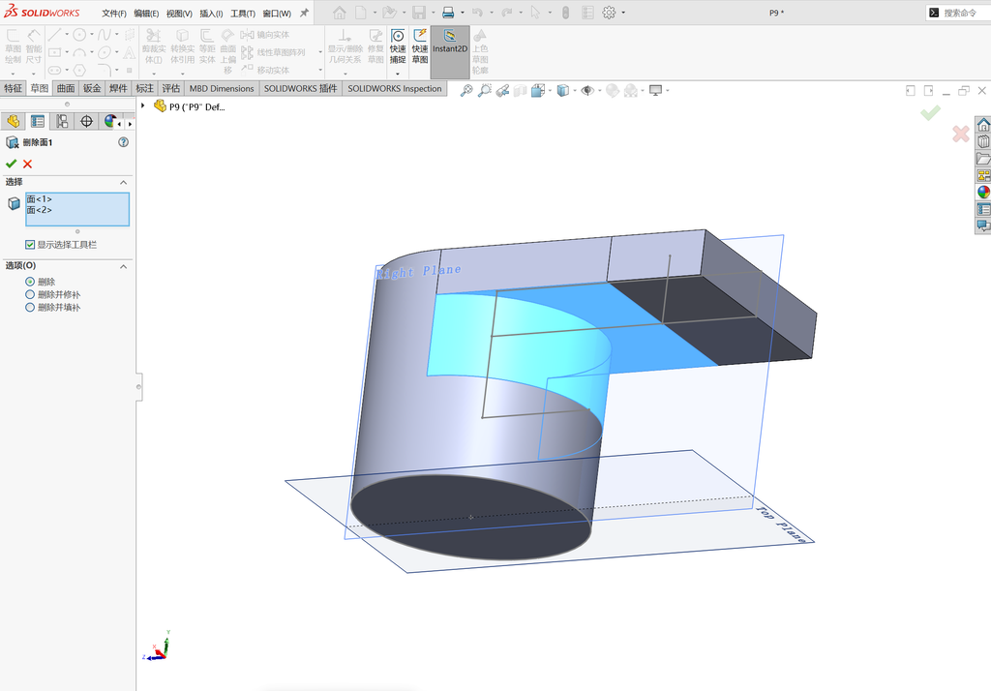
Task: Select the 删除并填补 radio option
Action: 30,307
